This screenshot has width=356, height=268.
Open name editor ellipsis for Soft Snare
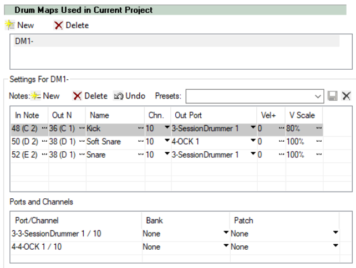pos(141,142)
